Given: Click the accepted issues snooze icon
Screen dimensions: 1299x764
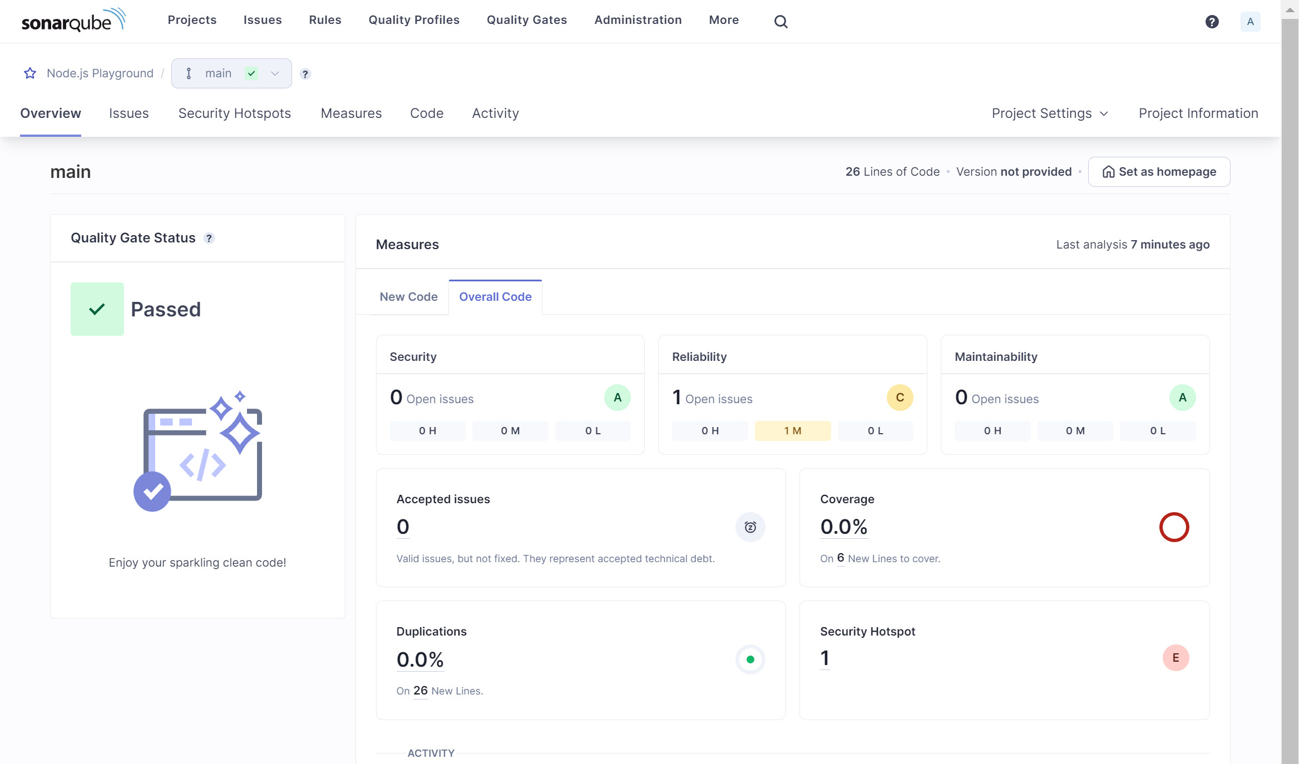Looking at the screenshot, I should (x=750, y=527).
